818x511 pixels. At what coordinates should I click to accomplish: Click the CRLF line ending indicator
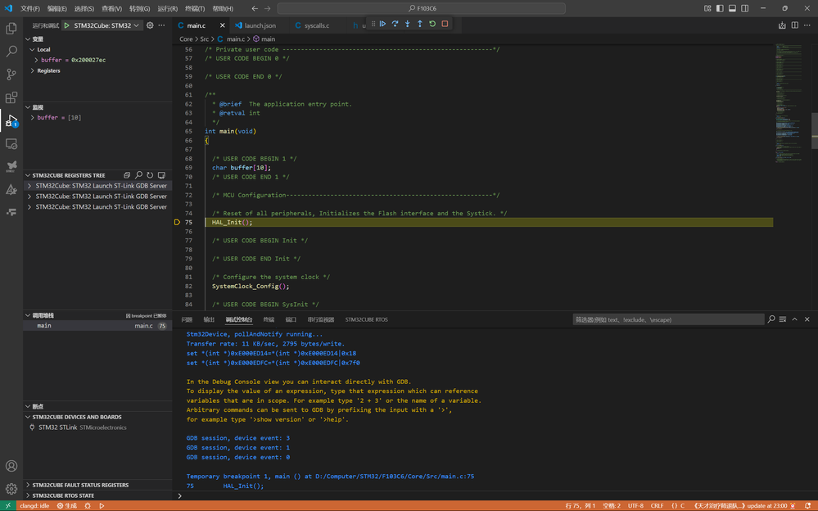click(657, 506)
